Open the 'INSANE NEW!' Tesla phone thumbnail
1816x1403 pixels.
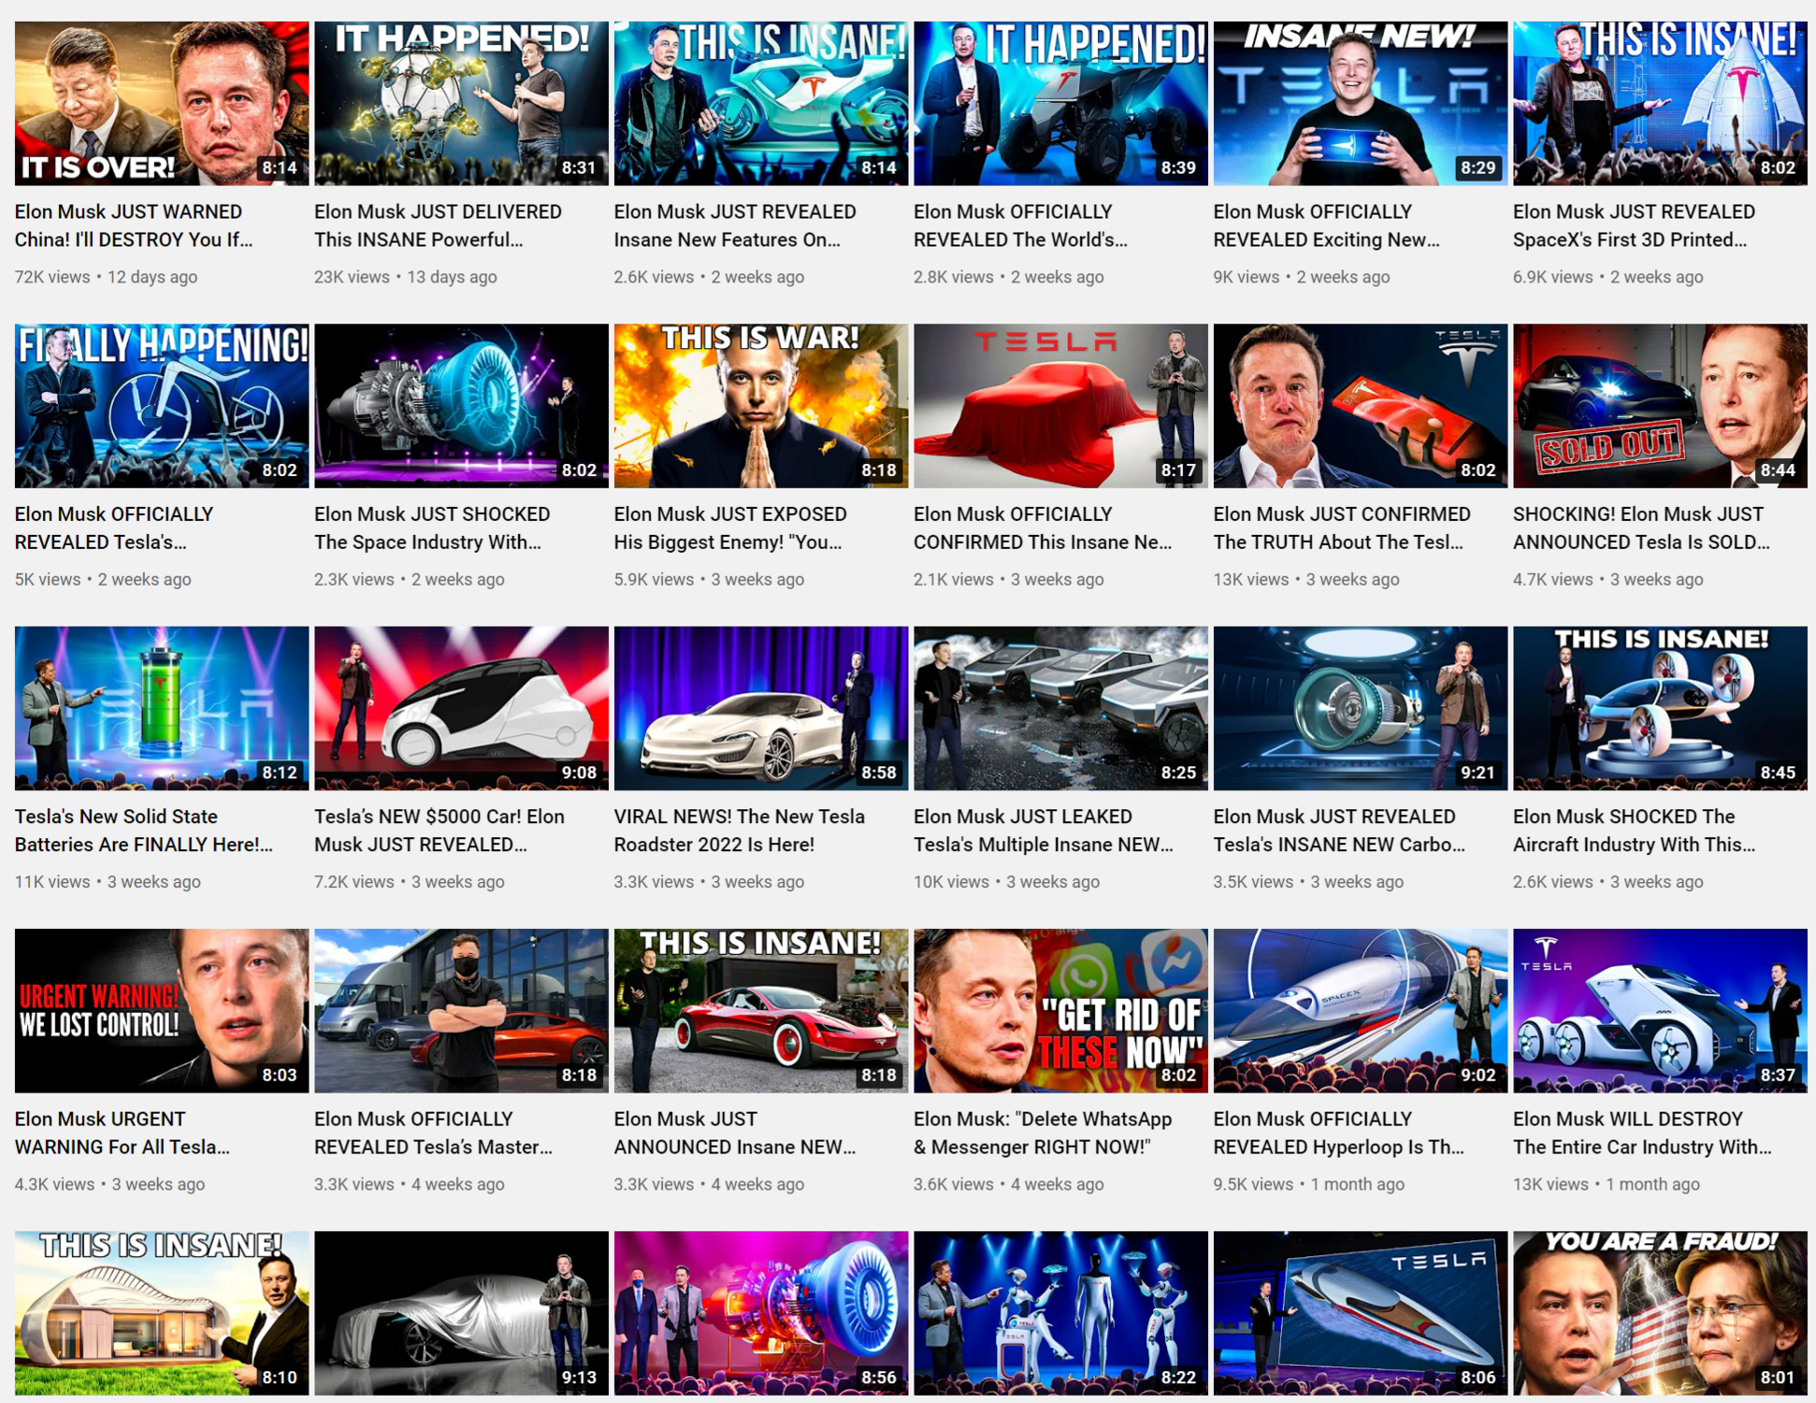1359,103
